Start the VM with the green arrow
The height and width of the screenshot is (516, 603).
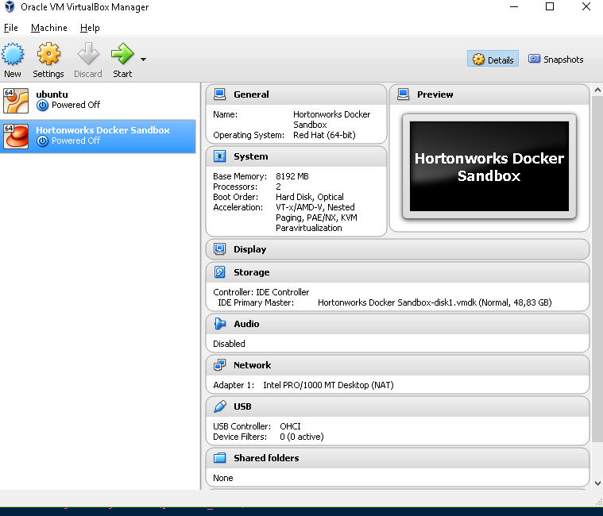tap(122, 54)
